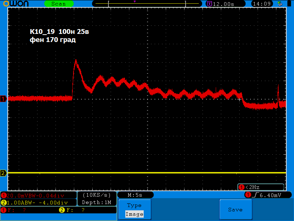Screen dimensions: 294x221
Task: Click the yellow channel 2 trace line
Action: click(x=147, y=173)
